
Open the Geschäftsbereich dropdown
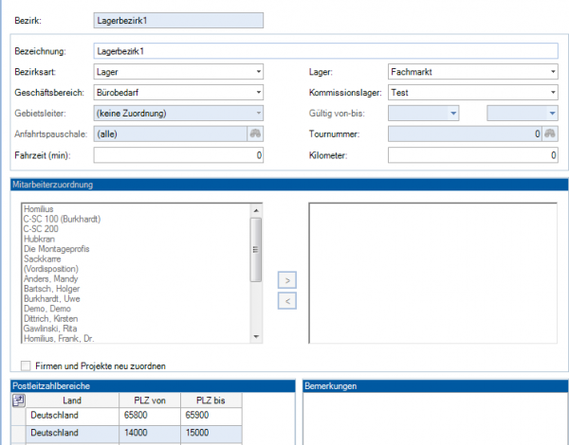(258, 92)
